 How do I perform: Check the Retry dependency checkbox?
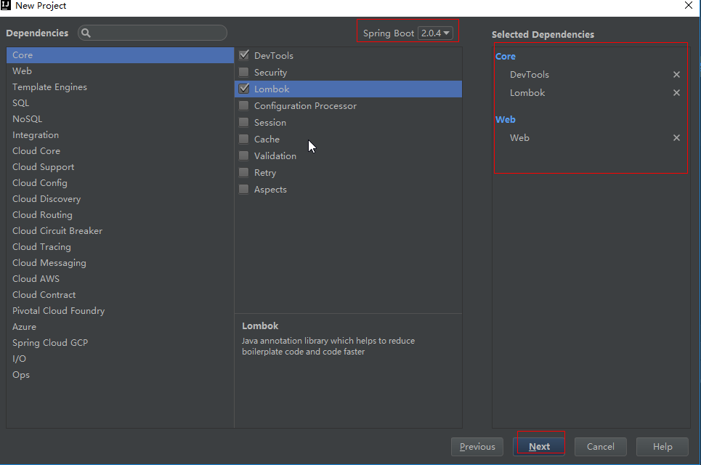tap(243, 173)
